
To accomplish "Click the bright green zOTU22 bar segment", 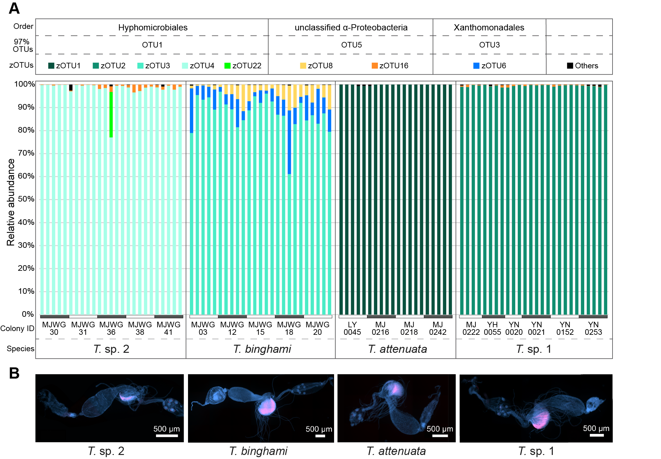I will pyautogui.click(x=111, y=114).
